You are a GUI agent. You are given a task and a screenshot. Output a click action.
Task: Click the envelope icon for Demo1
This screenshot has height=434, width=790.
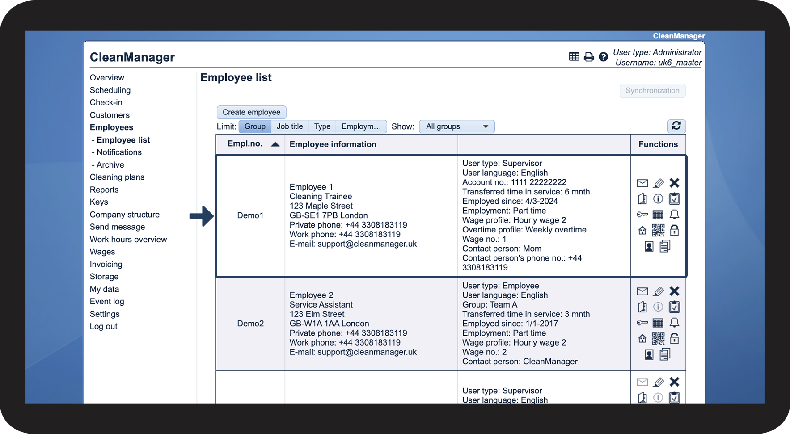tap(642, 183)
